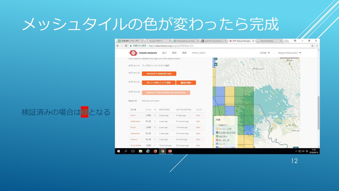Click the upper small map control button
339x191 pixels.
coord(216,59)
